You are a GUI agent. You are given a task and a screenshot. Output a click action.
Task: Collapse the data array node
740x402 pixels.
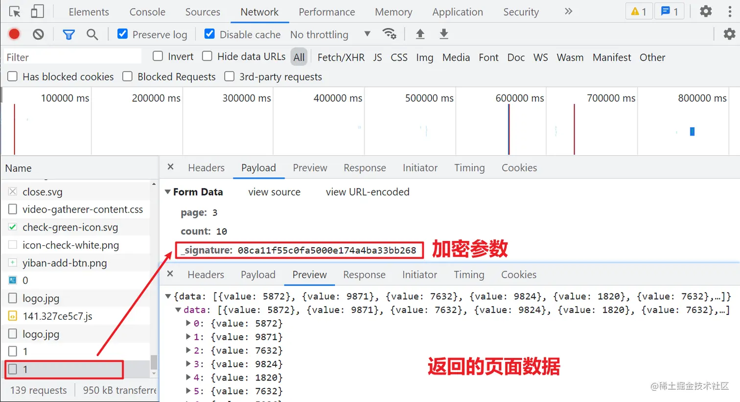(x=178, y=310)
